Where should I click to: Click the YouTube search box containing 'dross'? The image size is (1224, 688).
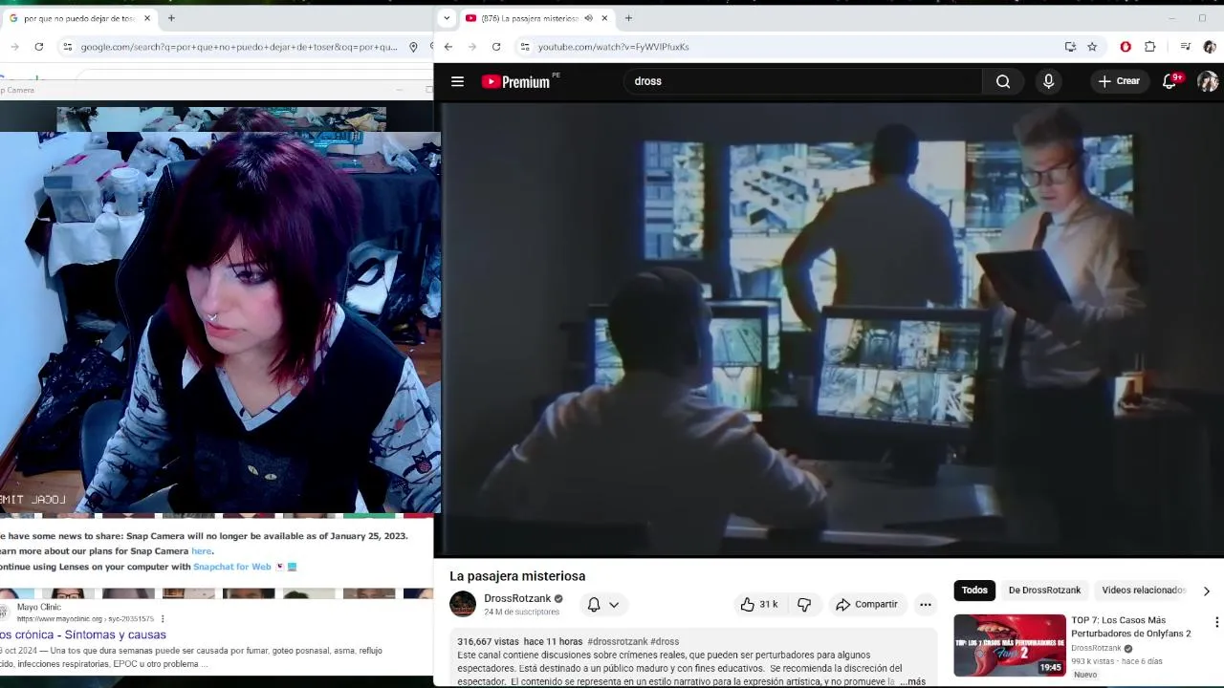[803, 81]
